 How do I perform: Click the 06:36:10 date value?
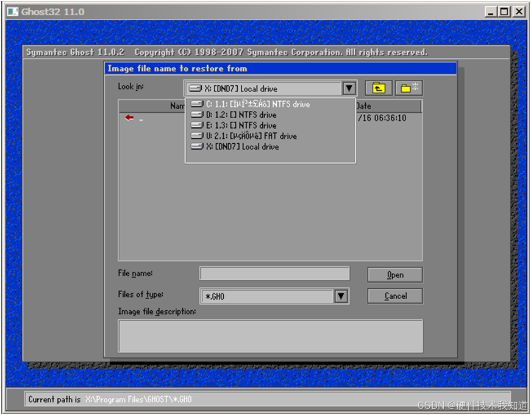[x=390, y=118]
